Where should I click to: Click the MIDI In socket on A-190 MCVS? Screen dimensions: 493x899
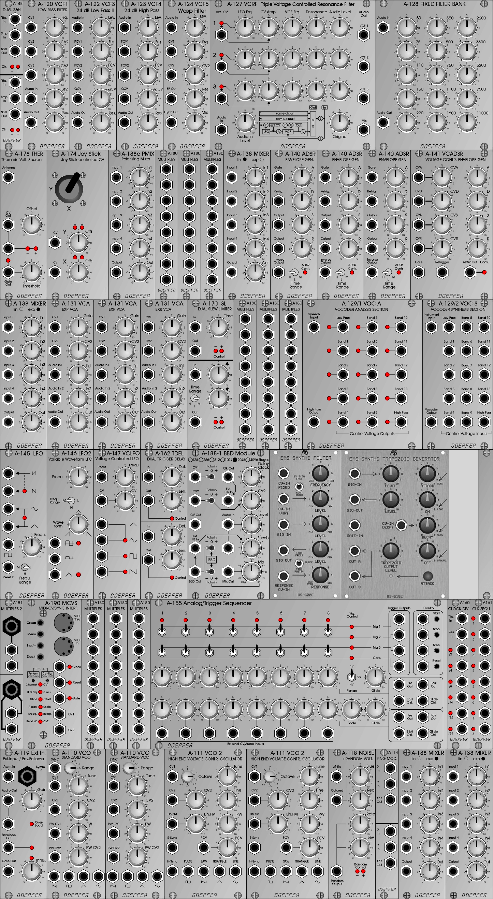[x=63, y=646]
